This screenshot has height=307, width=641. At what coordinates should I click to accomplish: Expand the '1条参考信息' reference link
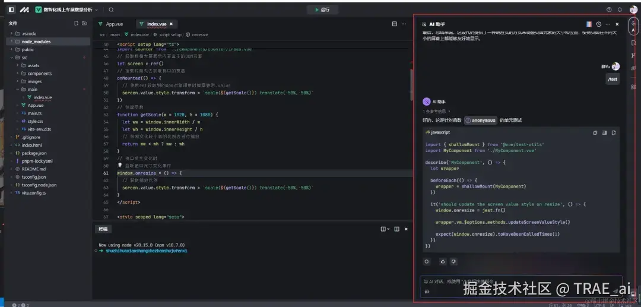tap(437, 111)
